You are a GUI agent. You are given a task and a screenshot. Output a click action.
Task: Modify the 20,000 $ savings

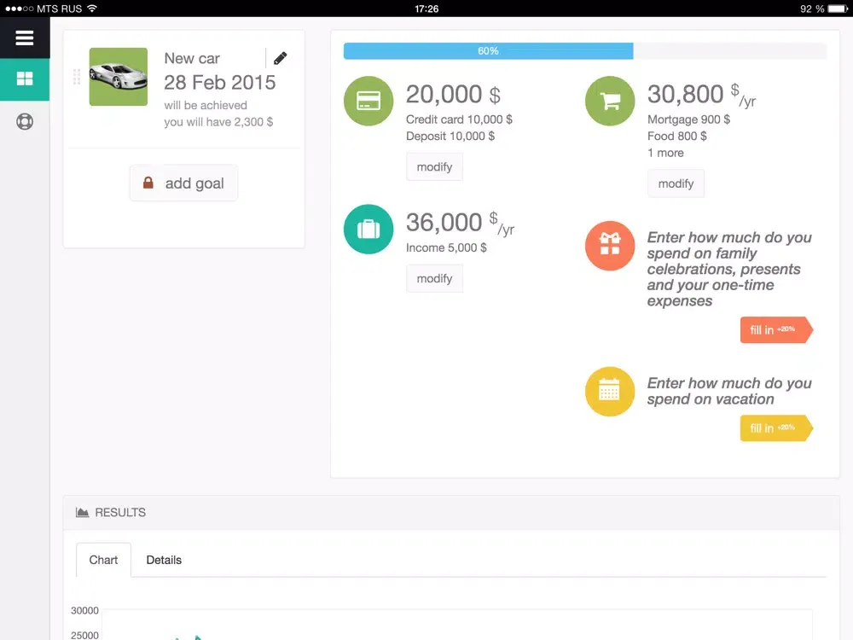coord(434,167)
